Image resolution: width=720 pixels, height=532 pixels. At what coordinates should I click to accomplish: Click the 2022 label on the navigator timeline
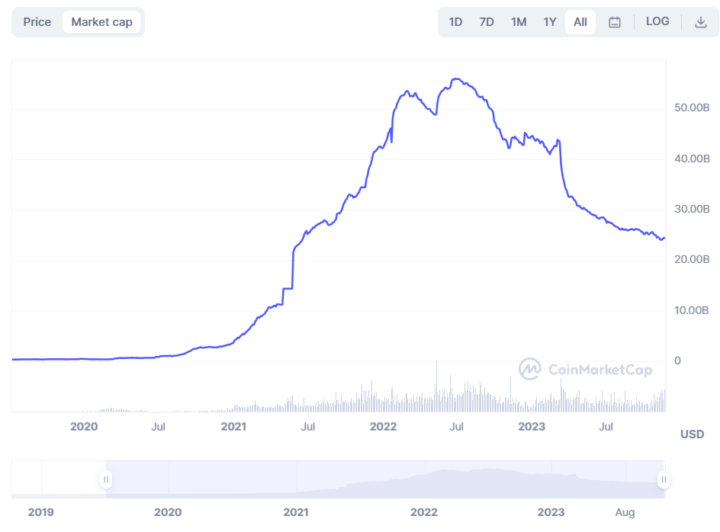[423, 512]
